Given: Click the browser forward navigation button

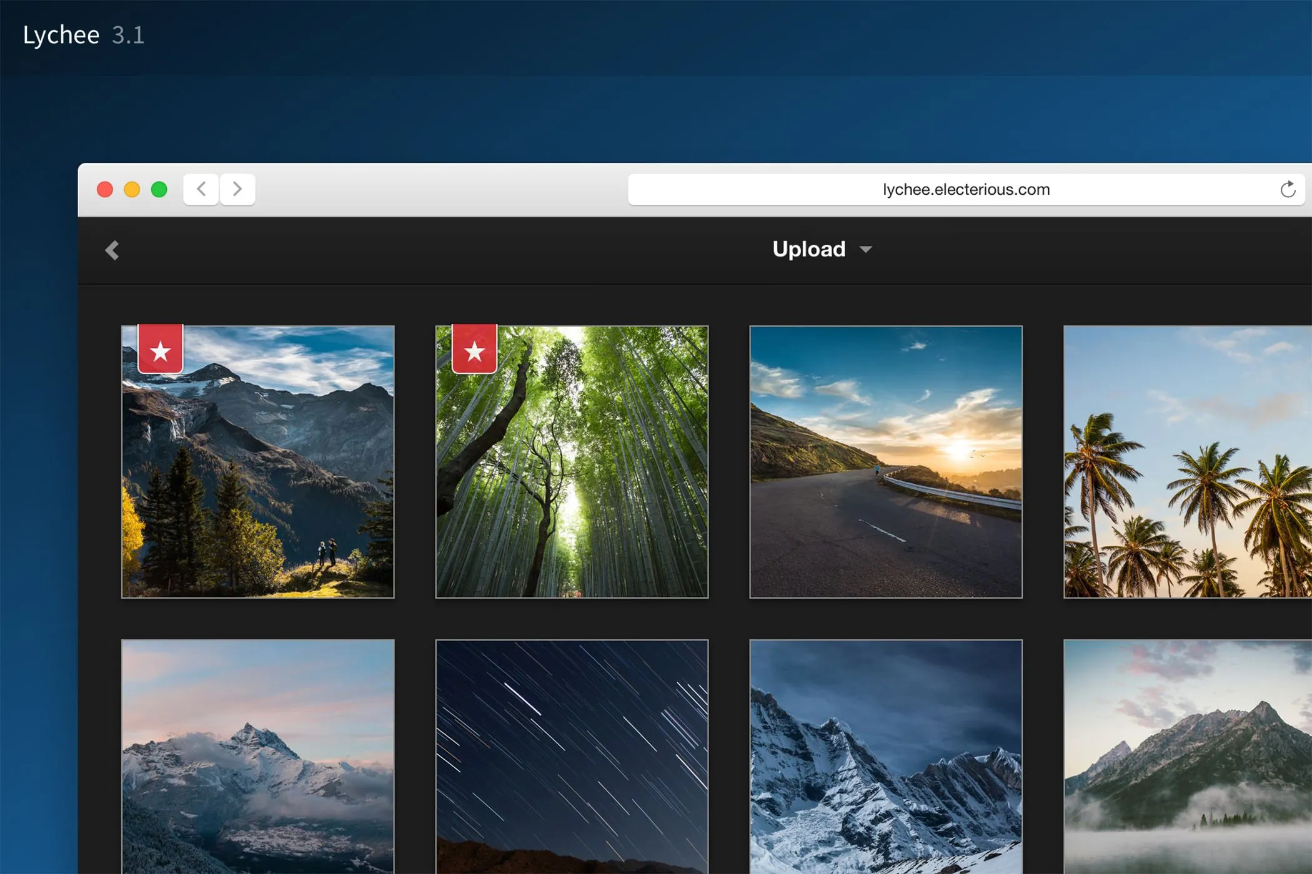Looking at the screenshot, I should point(237,189).
